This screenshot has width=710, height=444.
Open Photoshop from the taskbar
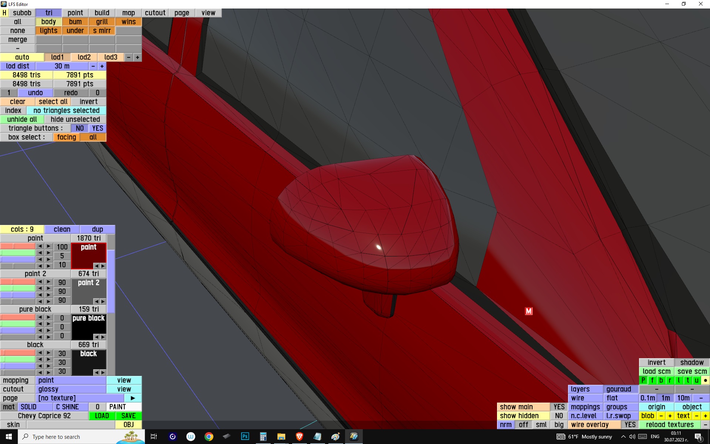click(x=245, y=437)
